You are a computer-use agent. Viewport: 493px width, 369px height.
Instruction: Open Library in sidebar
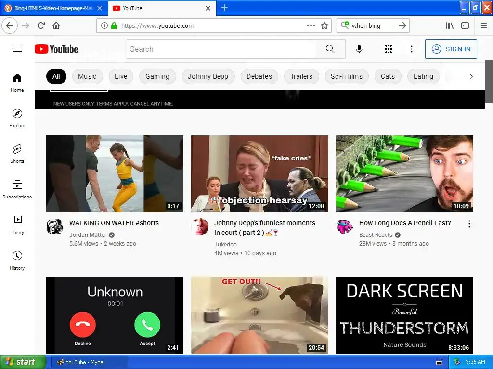[17, 225]
